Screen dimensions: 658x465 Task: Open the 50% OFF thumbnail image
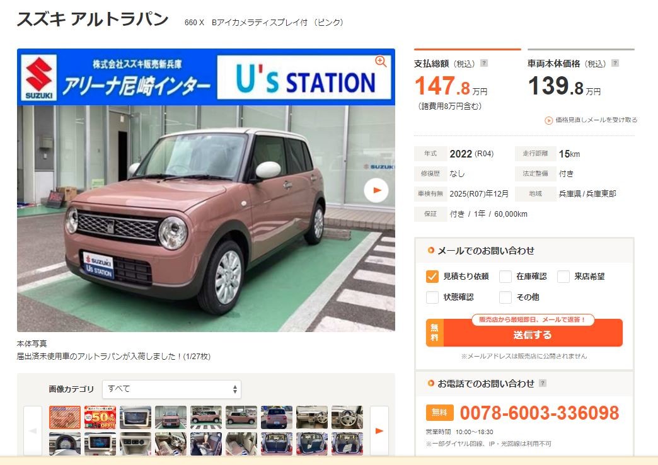pyautogui.click(x=100, y=417)
